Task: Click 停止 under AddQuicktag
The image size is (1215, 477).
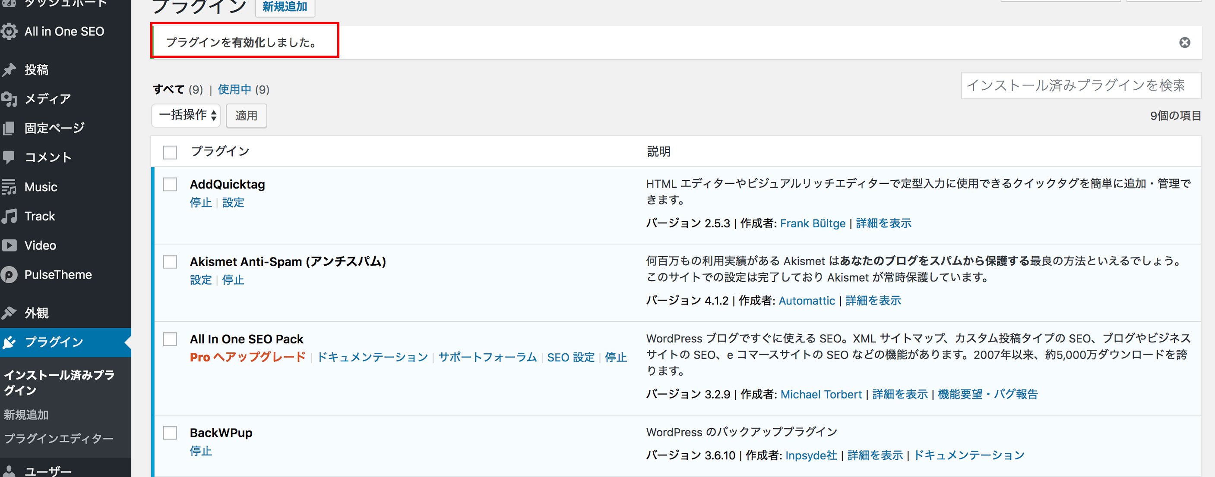Action: [x=201, y=203]
